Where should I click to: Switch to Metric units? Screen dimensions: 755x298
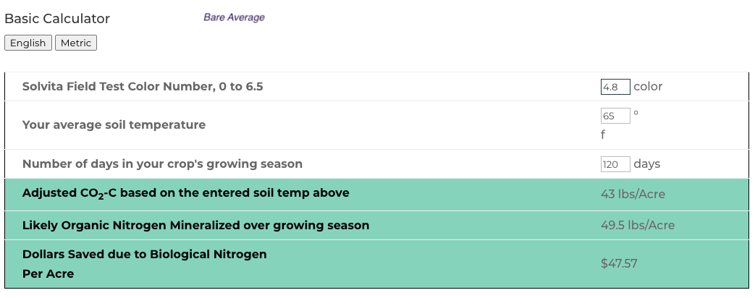76,43
